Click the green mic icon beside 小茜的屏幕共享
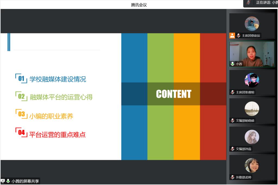This screenshot has width=278, height=185. [x=8, y=181]
